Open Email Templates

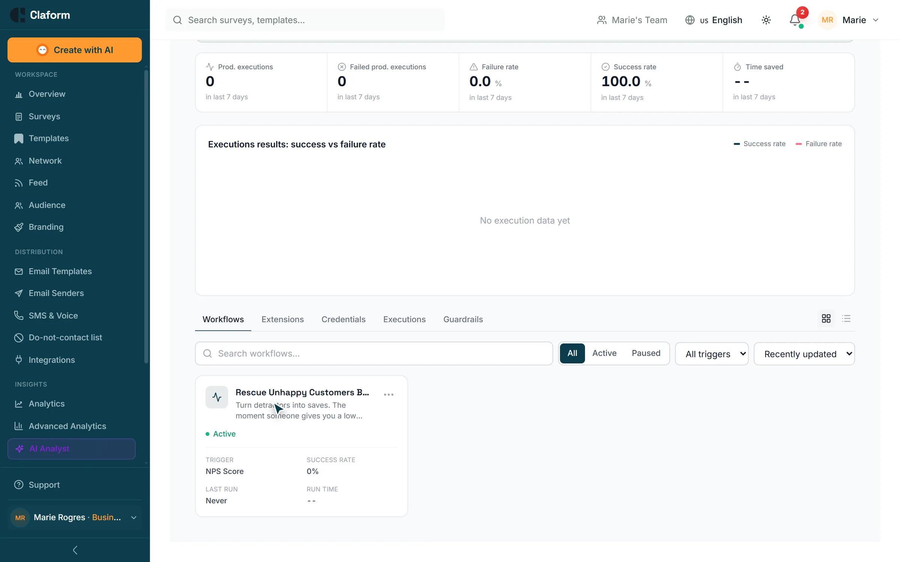[71, 271]
